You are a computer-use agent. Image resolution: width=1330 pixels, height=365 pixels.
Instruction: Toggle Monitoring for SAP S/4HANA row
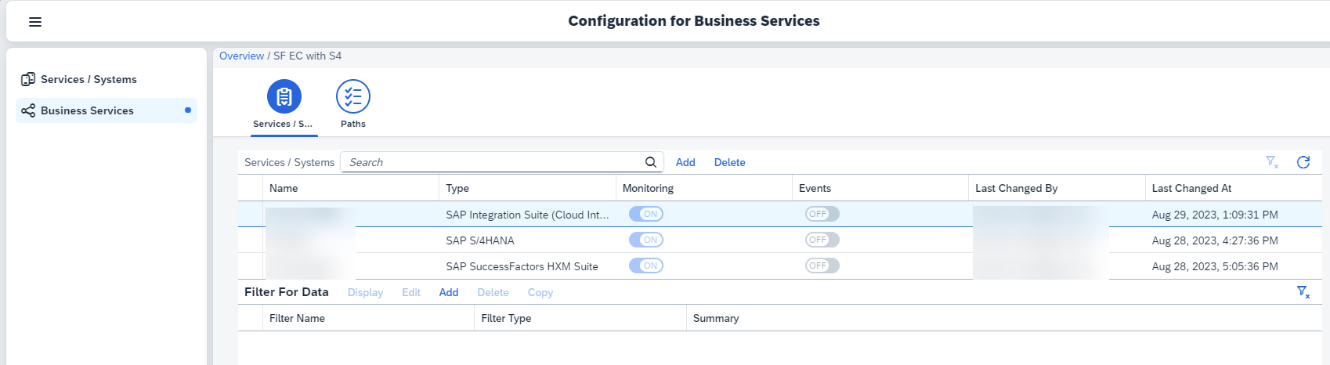[x=646, y=240]
